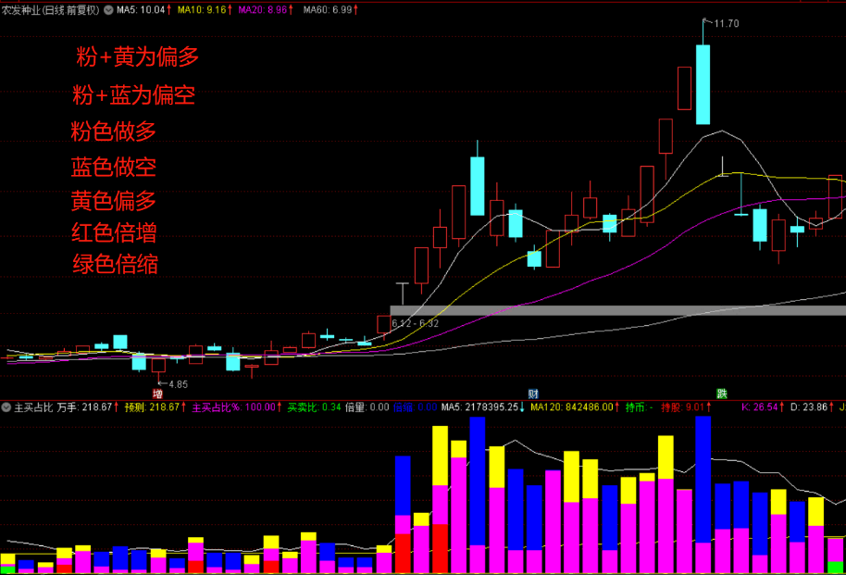Click the 买卖比: 0.34 value
This screenshot has width=846, height=575.
(x=314, y=407)
